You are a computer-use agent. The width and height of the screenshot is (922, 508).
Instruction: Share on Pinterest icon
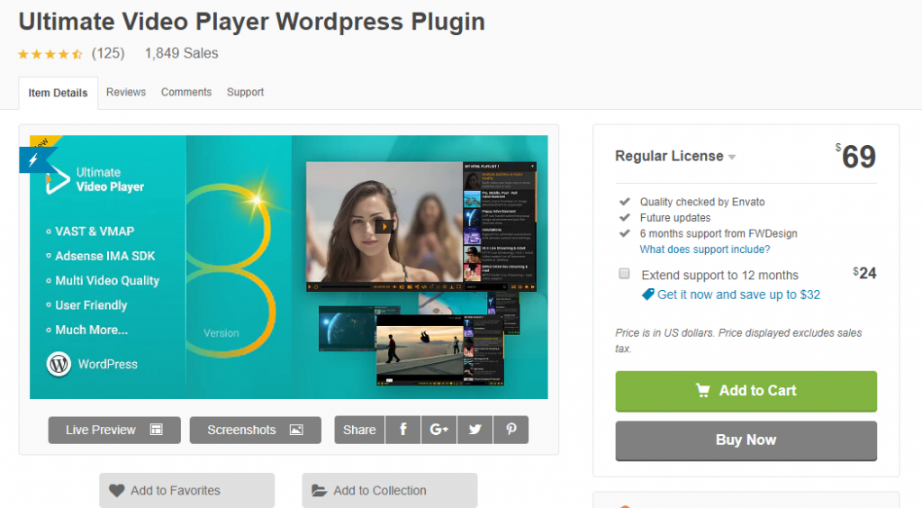[x=511, y=430]
